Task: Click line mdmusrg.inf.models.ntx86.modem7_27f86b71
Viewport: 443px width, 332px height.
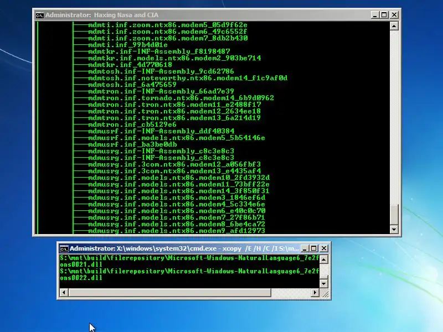Action: tap(177, 217)
